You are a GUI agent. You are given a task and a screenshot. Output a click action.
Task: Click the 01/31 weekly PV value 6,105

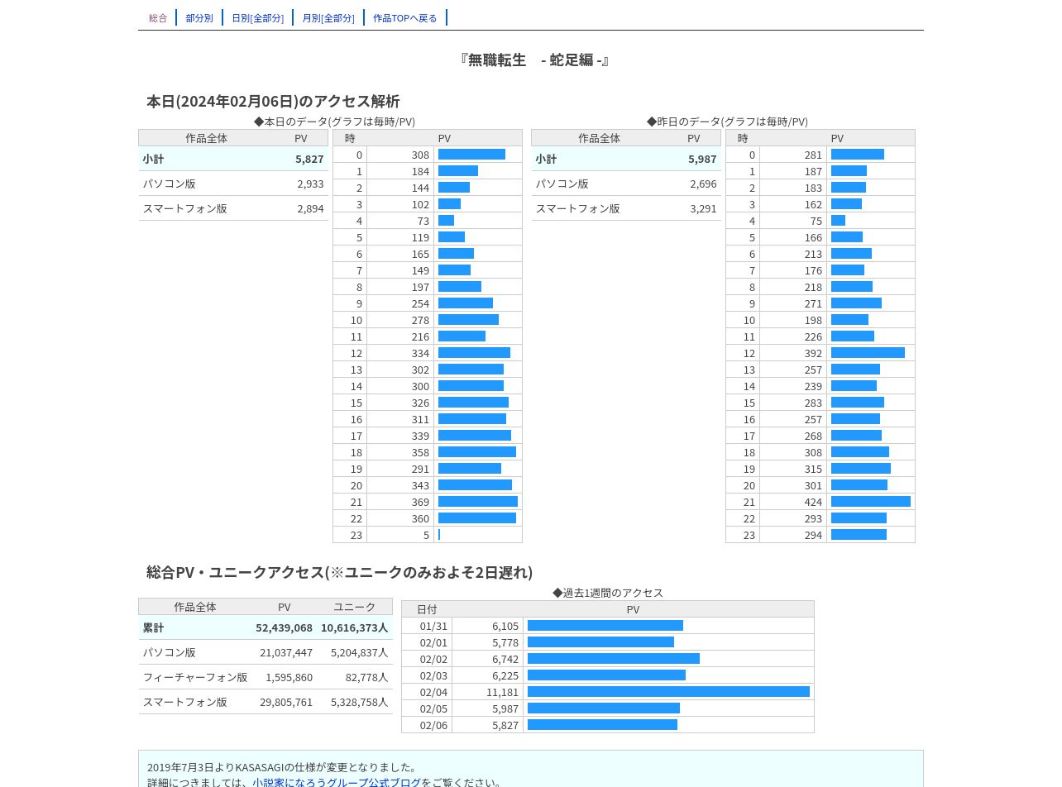point(505,626)
